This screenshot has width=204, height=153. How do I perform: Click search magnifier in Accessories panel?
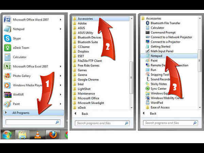tap(194, 123)
